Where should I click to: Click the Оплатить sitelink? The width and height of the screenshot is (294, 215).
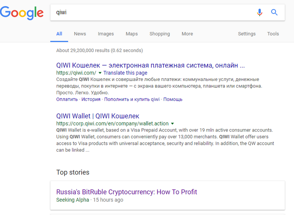(x=67, y=99)
